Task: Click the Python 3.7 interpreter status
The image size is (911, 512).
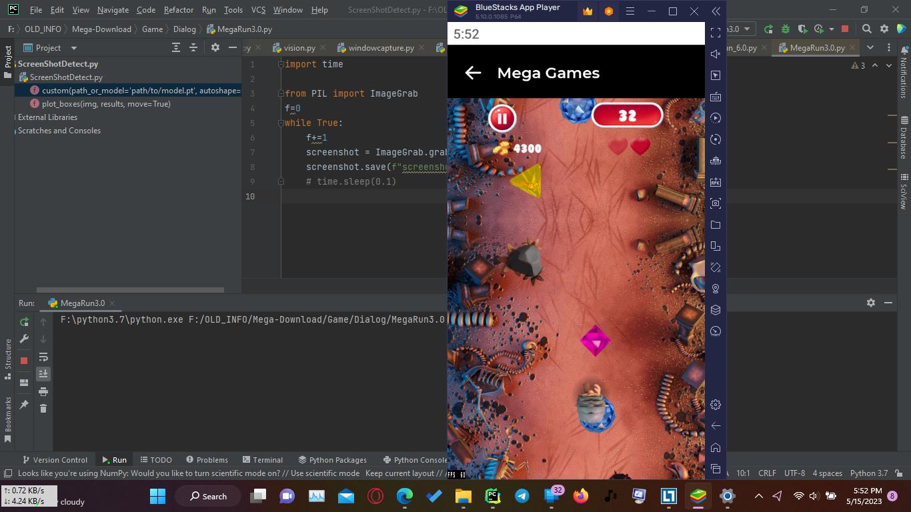Action: tap(869, 473)
